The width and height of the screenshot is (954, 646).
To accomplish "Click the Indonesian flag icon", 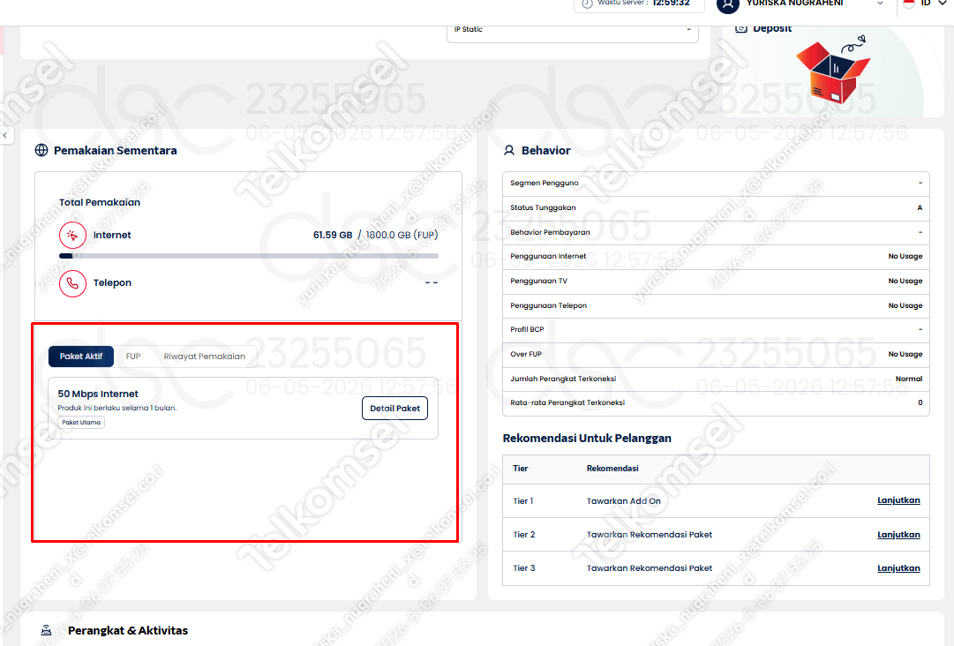I will [x=909, y=4].
